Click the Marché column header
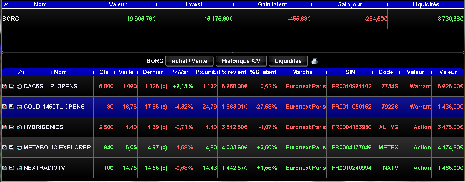This screenshot has height=182, width=465. click(302, 72)
